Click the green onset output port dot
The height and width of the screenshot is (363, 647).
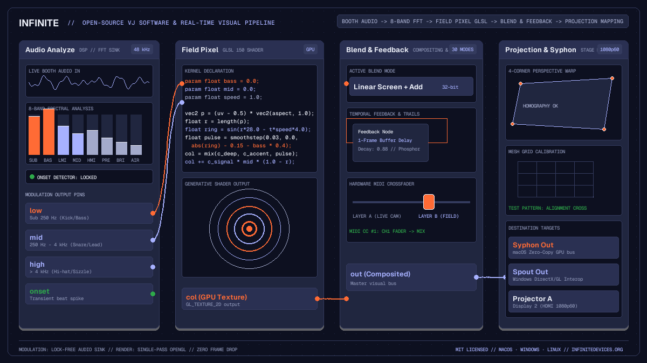click(153, 294)
